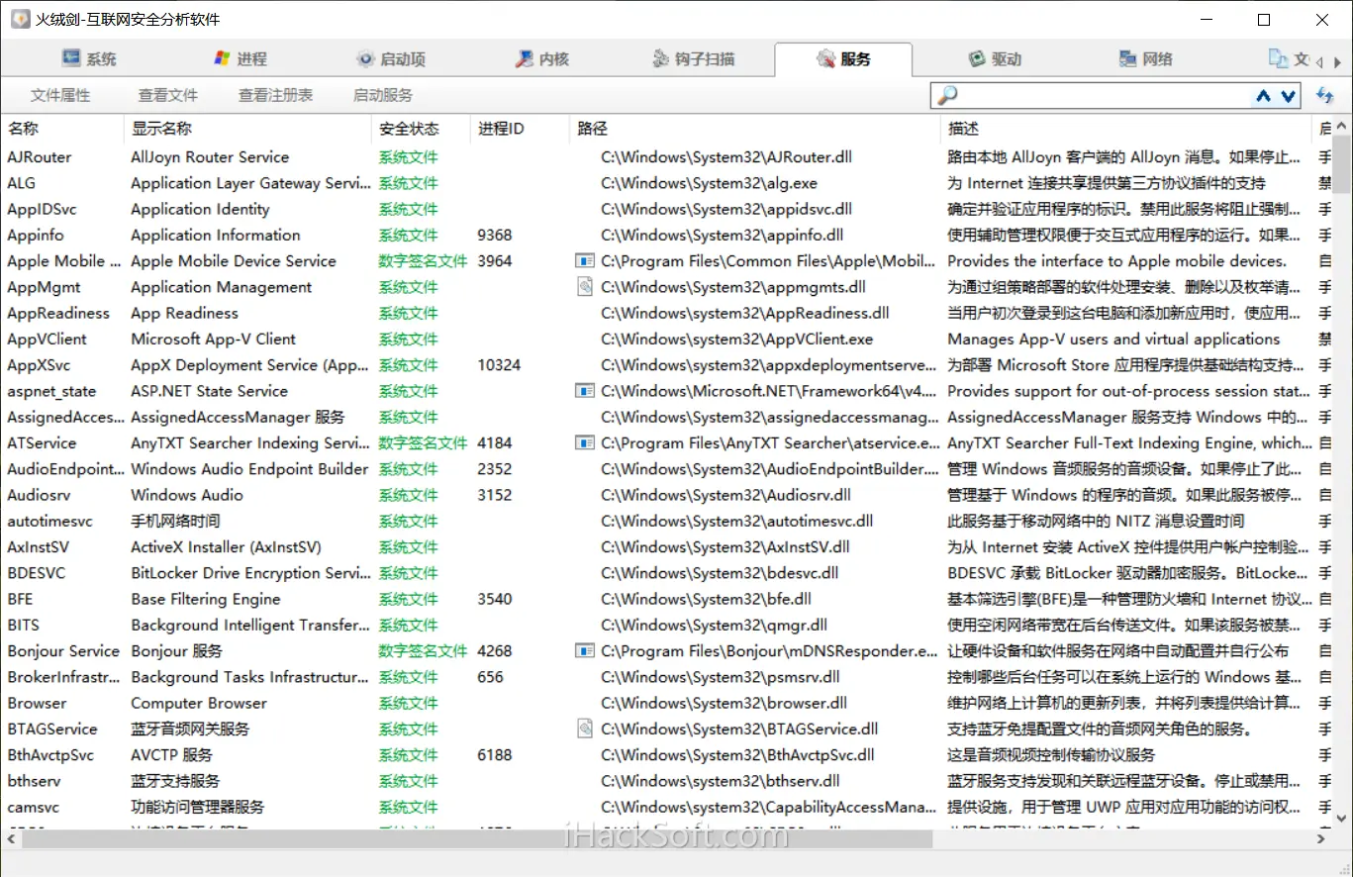
Task: Click the 描述 column header
Action: (1126, 129)
